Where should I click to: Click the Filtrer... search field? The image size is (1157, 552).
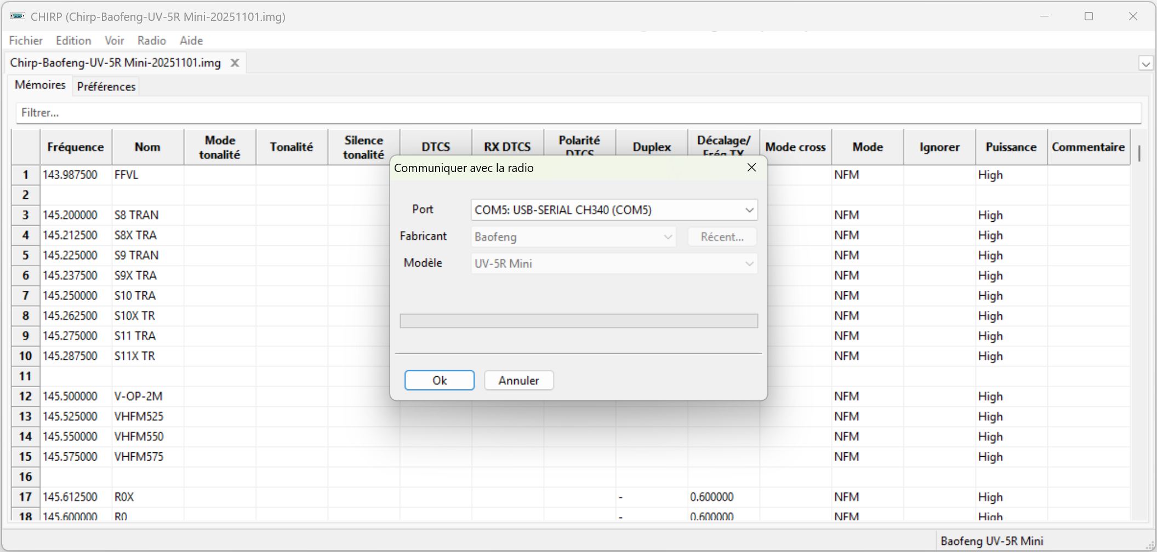(578, 113)
